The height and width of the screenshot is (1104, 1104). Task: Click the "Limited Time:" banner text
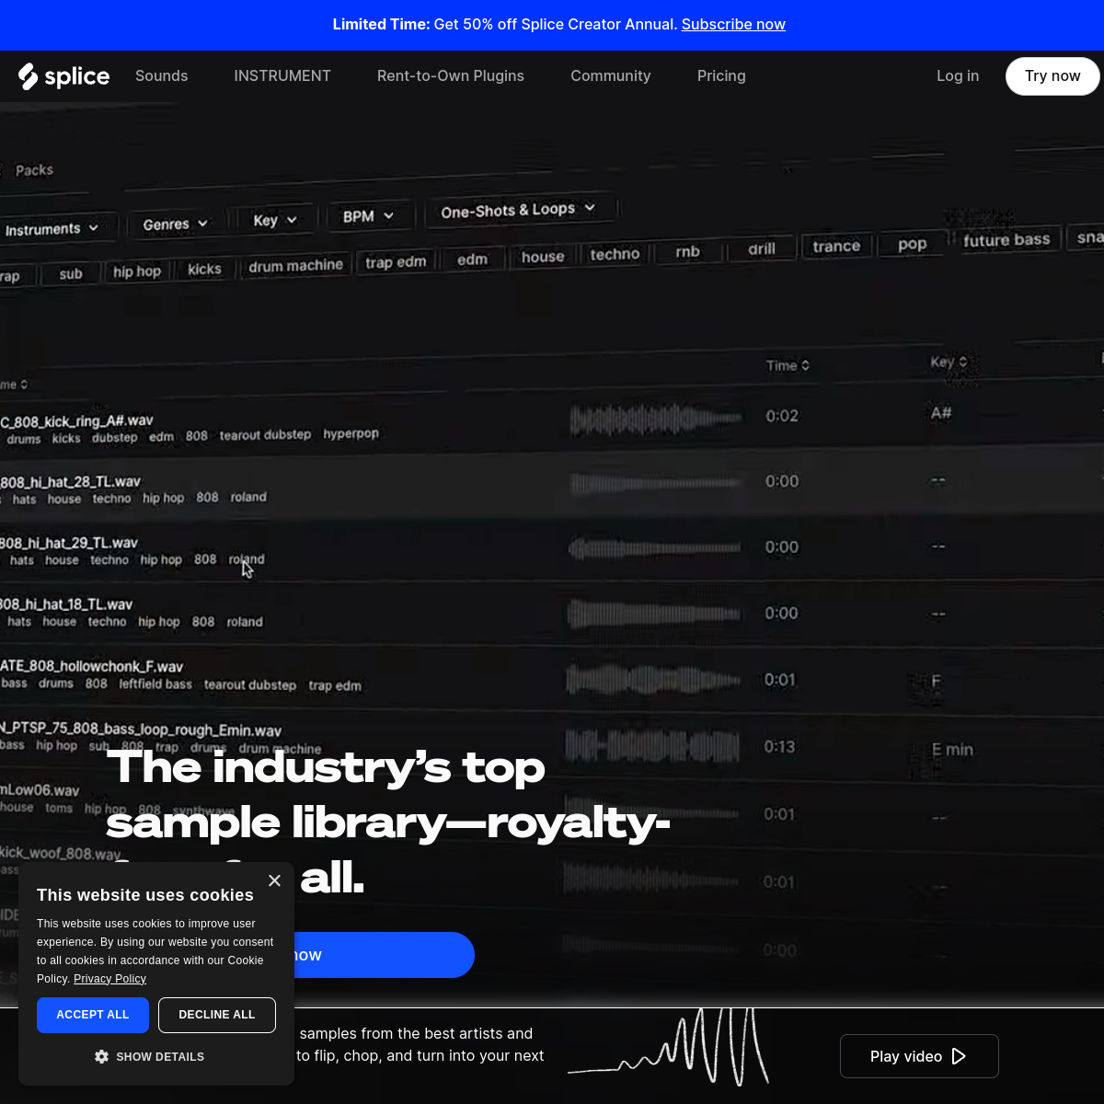point(382,25)
